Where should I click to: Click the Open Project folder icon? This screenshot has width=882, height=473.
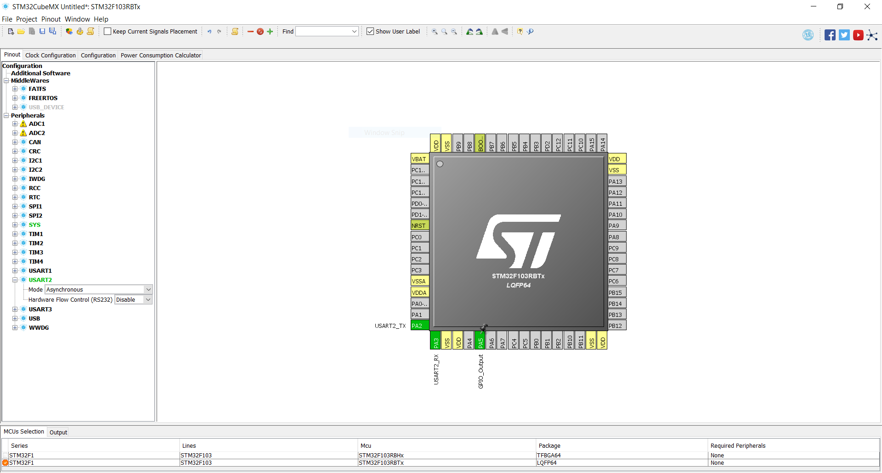coord(21,31)
